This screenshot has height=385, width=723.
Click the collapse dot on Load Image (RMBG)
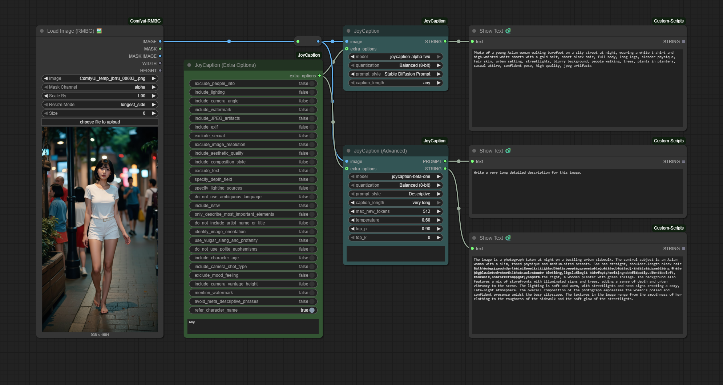[41, 31]
